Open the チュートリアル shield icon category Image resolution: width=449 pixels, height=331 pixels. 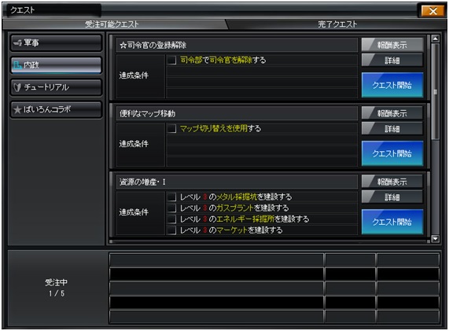[x=56, y=87]
